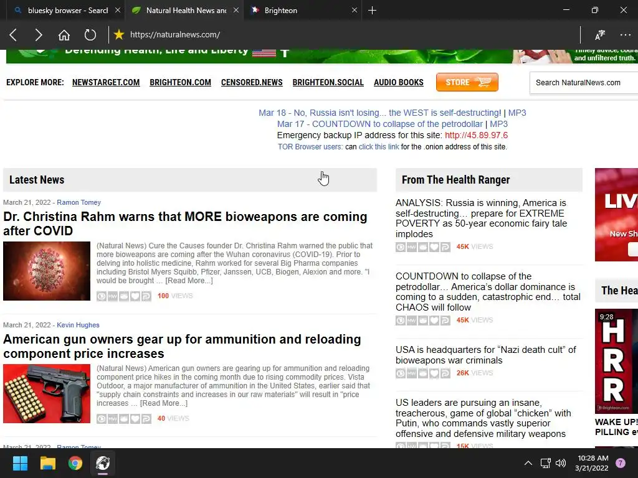Viewport: 638px width, 478px height.
Task: Open the BRIGHTEON.SOCIAL link
Action: (328, 83)
